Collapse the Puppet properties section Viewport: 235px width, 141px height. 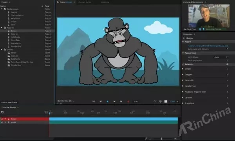click(183, 42)
